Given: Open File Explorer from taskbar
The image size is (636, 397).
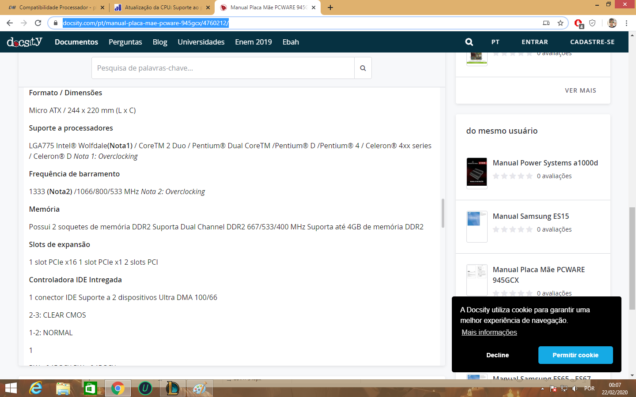Looking at the screenshot, I should point(63,388).
